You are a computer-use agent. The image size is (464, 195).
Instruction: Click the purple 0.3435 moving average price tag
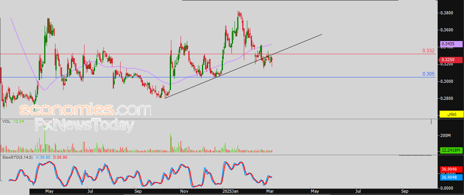click(451, 44)
